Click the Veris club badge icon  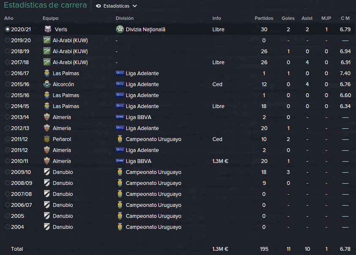click(x=48, y=29)
